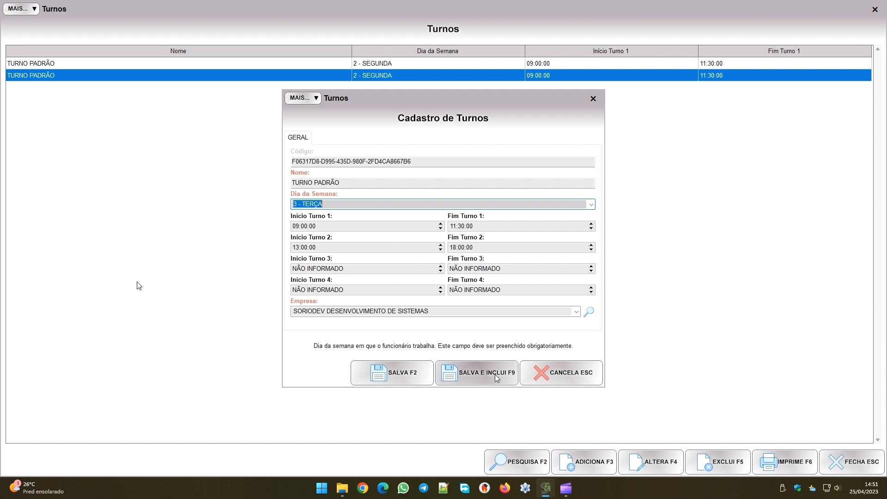This screenshot has height=499, width=887.
Task: Select the GERAL tab
Action: pos(298,138)
